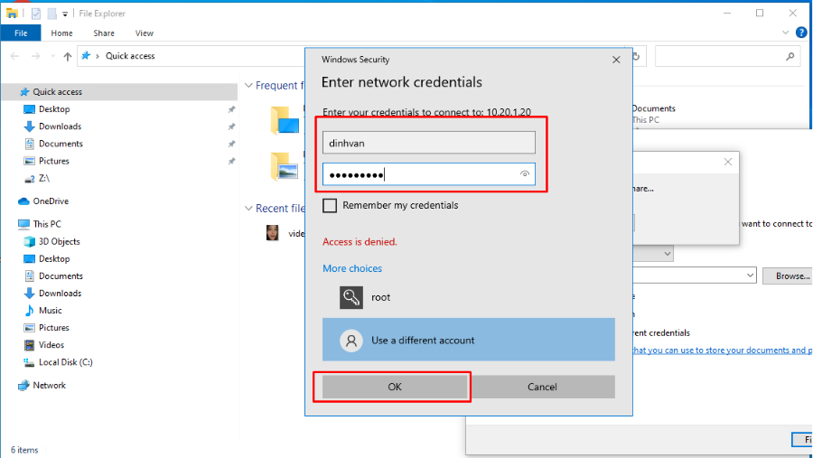Refresh the Quick access view
Screen dimensions: 813x458
pyautogui.click(x=637, y=56)
